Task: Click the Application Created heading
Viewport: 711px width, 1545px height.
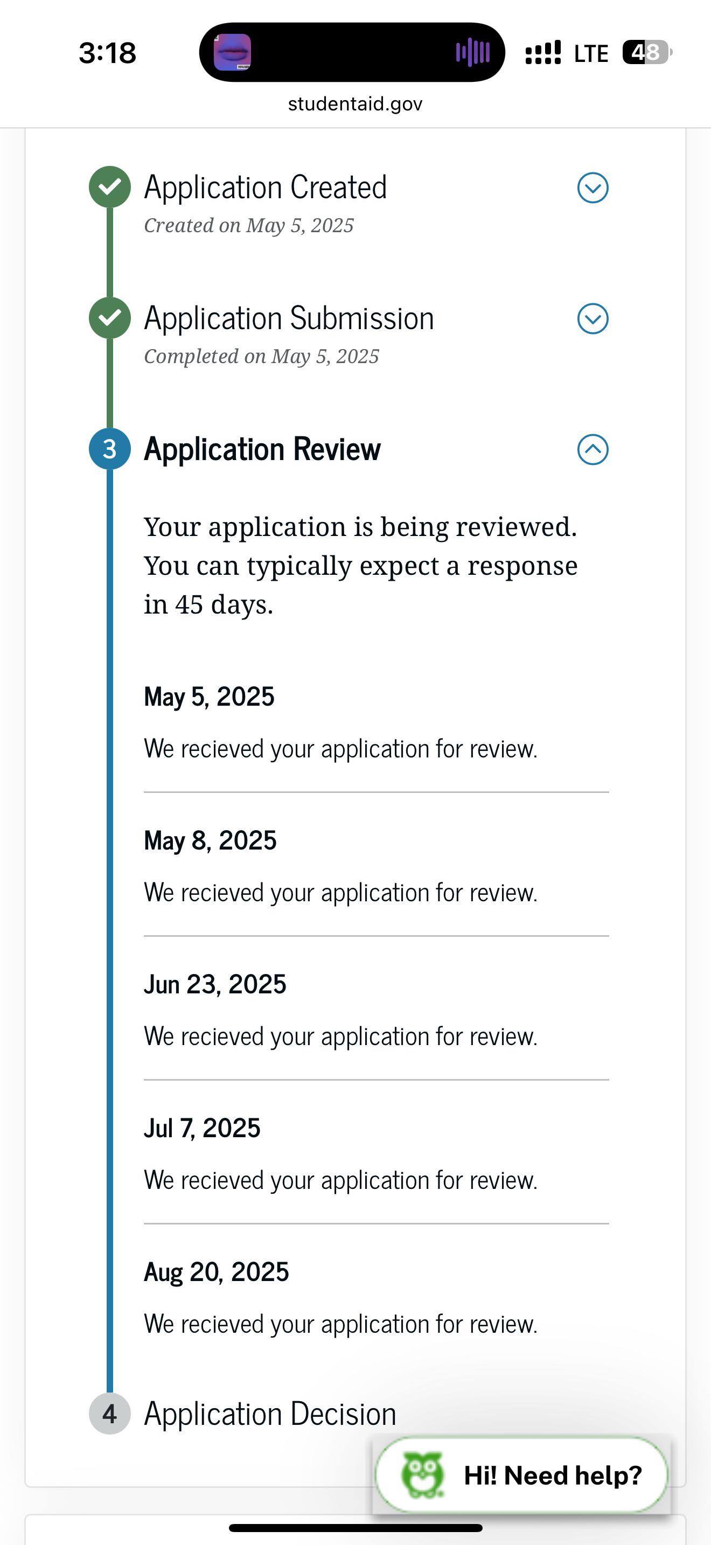Action: (x=266, y=187)
